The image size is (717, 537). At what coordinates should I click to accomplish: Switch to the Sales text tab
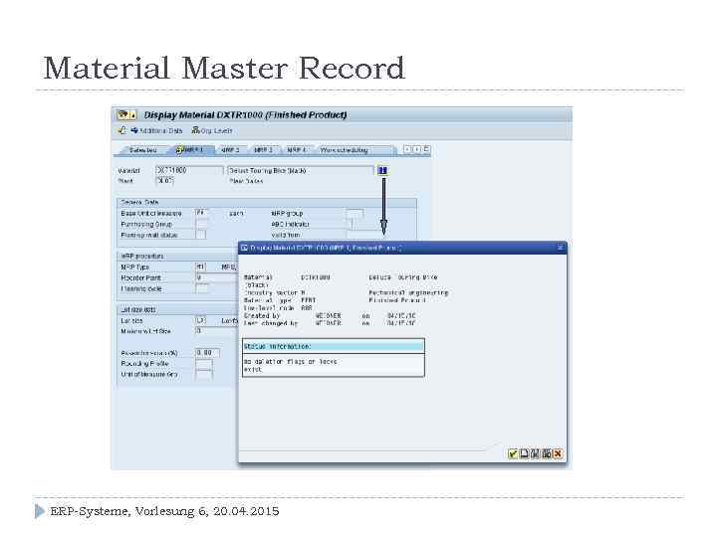pyautogui.click(x=142, y=150)
